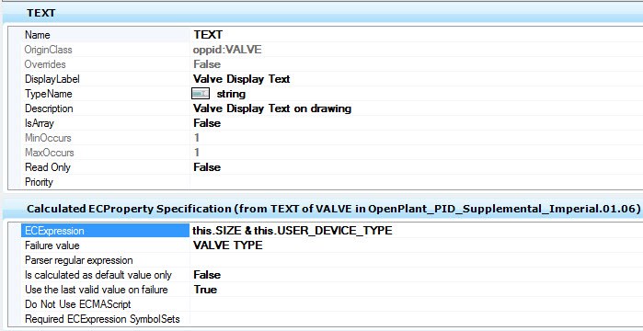643x331 pixels.
Task: Collapse Calculated ECProperty Specification section header
Action: tap(322, 209)
